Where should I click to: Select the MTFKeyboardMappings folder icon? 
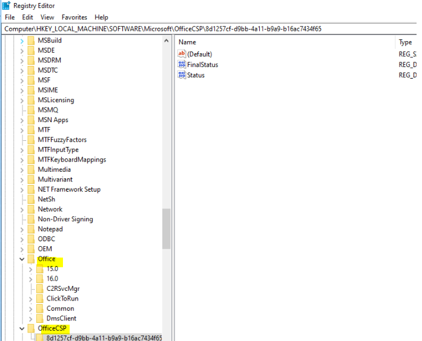(x=31, y=160)
